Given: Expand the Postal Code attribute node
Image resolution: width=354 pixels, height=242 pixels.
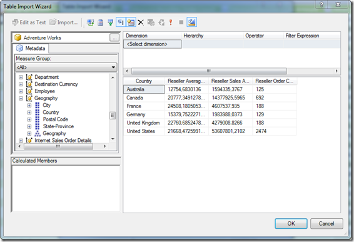Looking at the screenshot, I should [29, 119].
